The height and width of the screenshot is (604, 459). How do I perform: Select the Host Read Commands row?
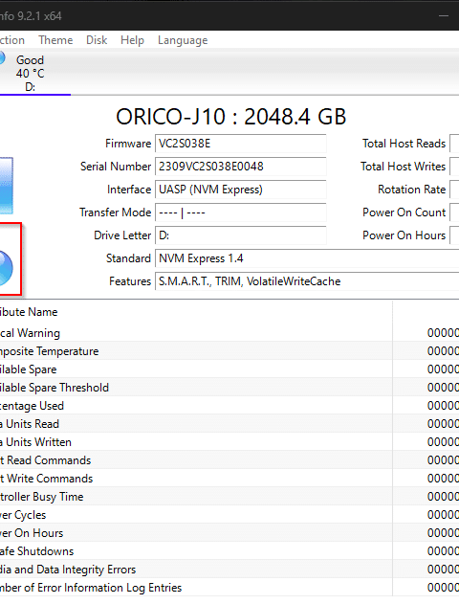tap(229, 460)
